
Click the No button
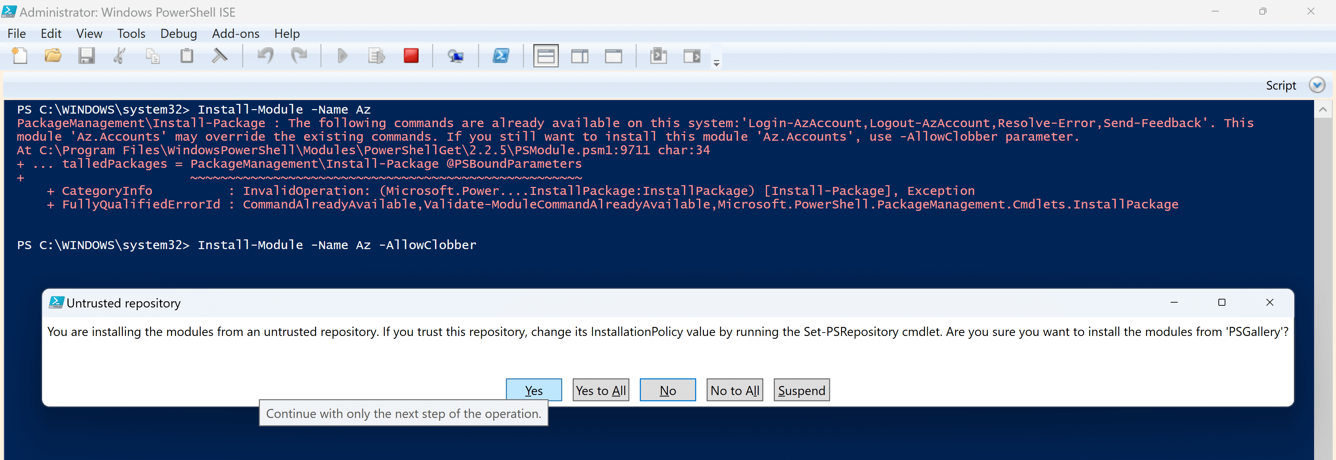668,390
